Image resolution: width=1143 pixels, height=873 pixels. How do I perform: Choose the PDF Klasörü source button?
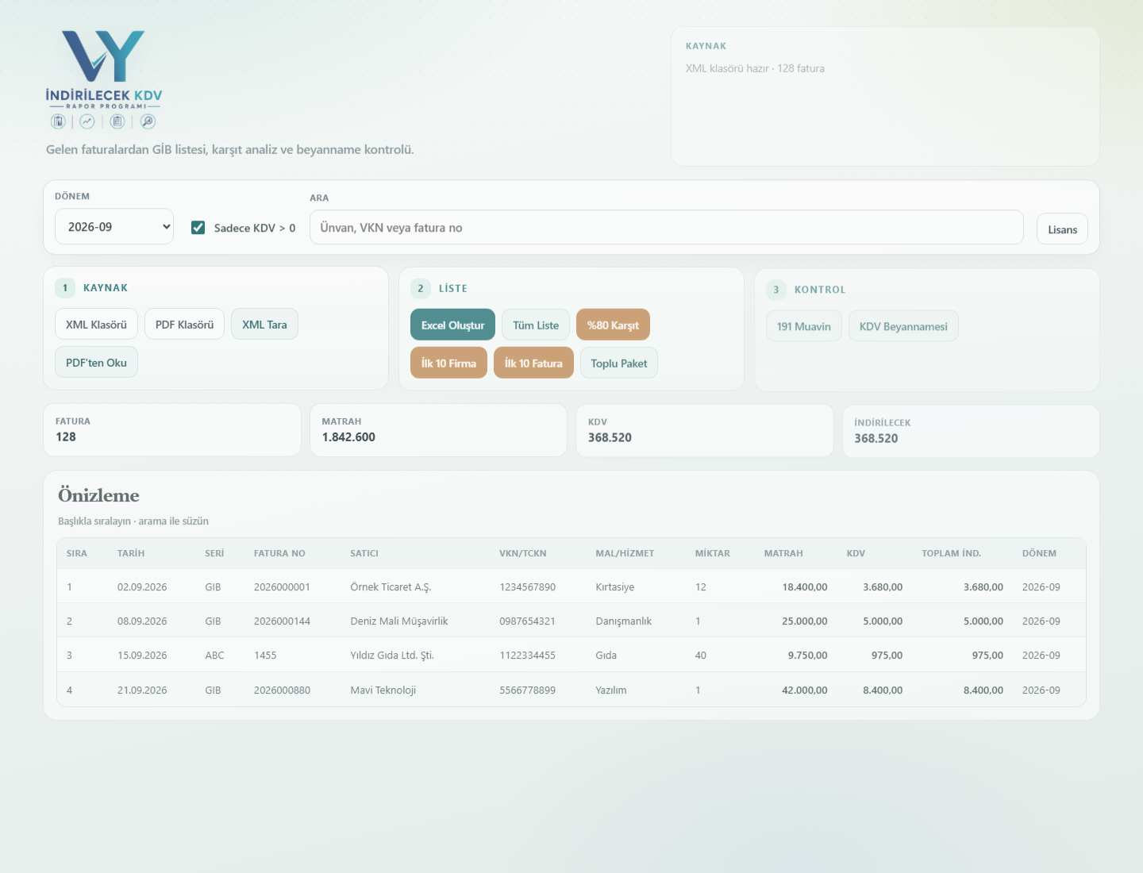(x=184, y=325)
